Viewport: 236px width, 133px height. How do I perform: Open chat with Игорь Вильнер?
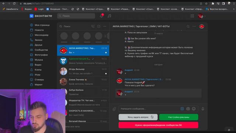pyautogui.click(x=83, y=71)
